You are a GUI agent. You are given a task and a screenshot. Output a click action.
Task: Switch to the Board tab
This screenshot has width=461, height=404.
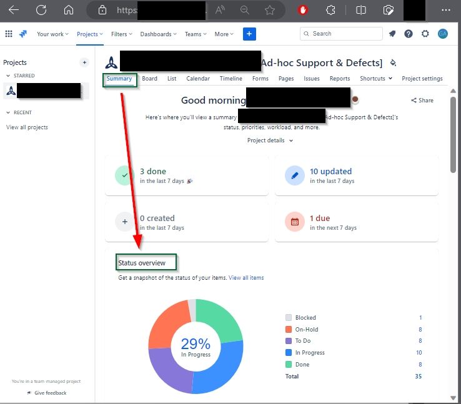(149, 79)
